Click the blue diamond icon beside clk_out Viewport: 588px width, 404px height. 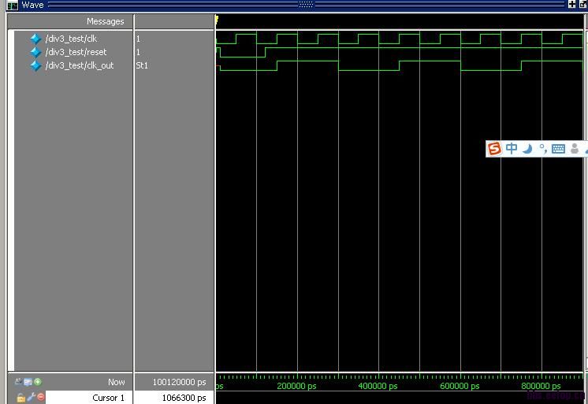click(x=35, y=65)
